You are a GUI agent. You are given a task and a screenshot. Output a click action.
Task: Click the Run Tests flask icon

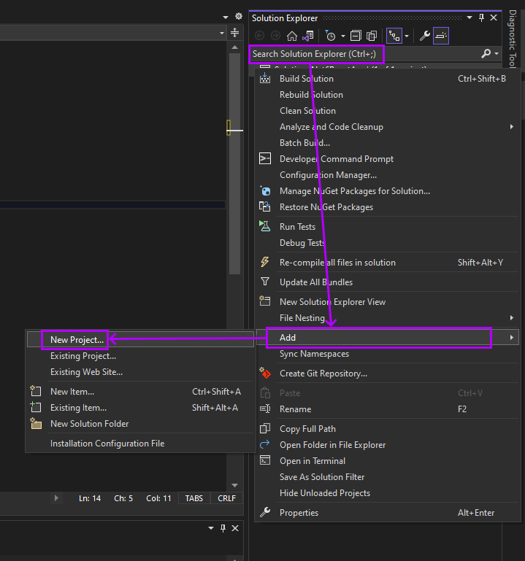pyautogui.click(x=265, y=226)
